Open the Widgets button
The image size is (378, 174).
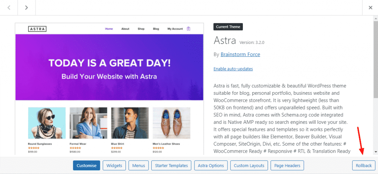click(114, 165)
